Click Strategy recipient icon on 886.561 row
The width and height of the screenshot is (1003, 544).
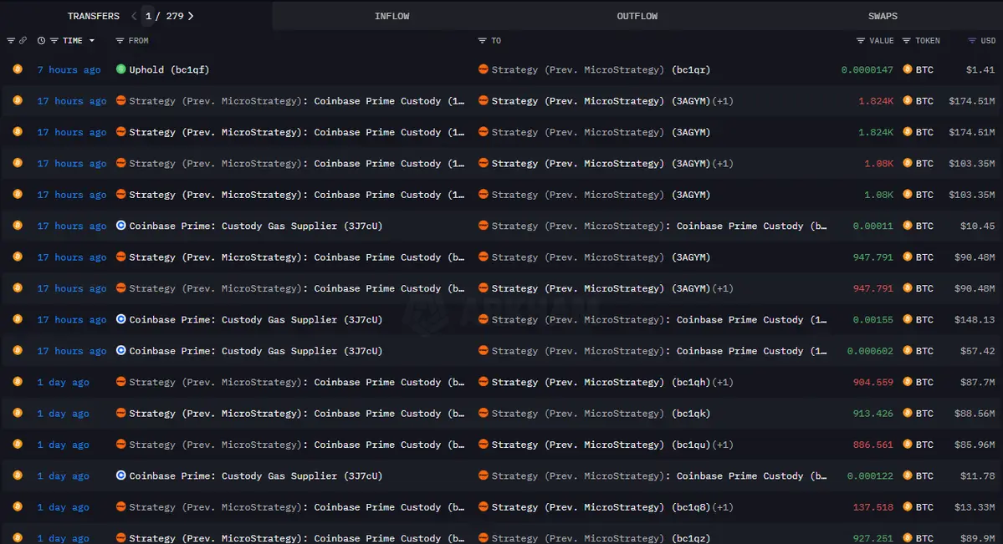point(484,445)
